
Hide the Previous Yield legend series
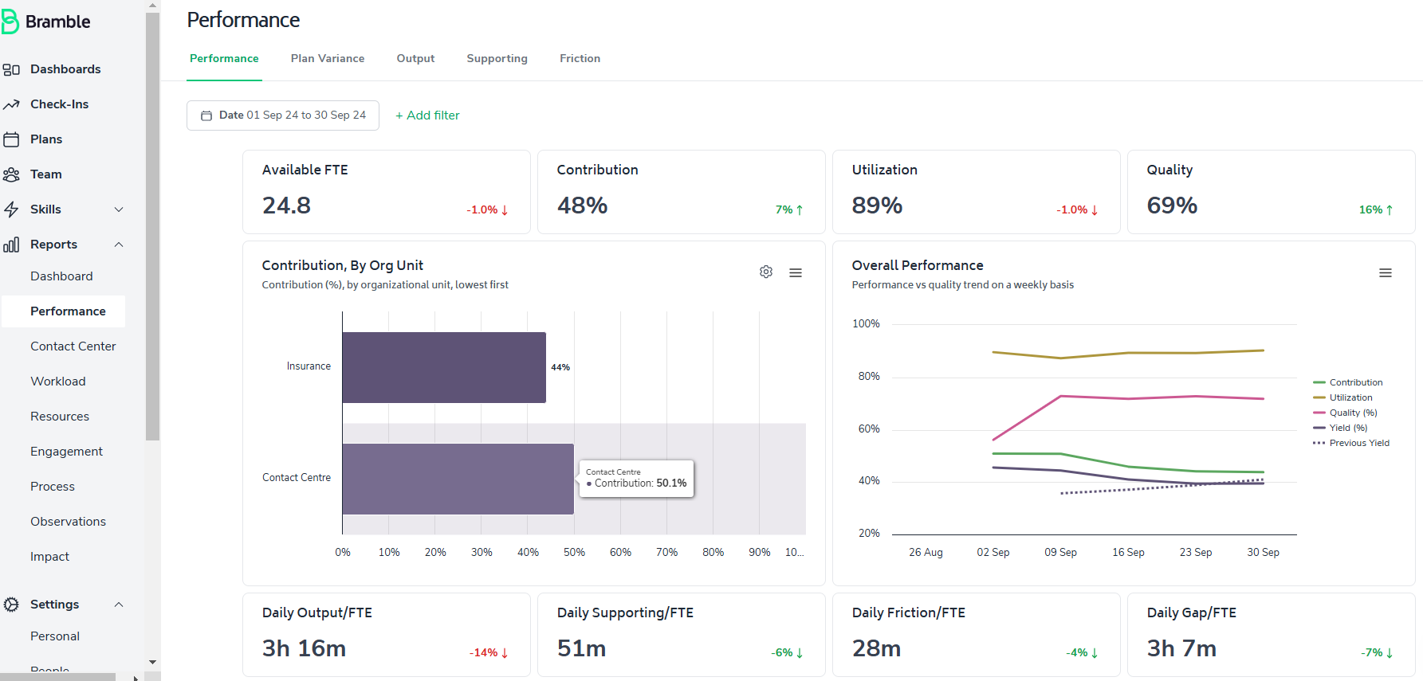[1351, 443]
